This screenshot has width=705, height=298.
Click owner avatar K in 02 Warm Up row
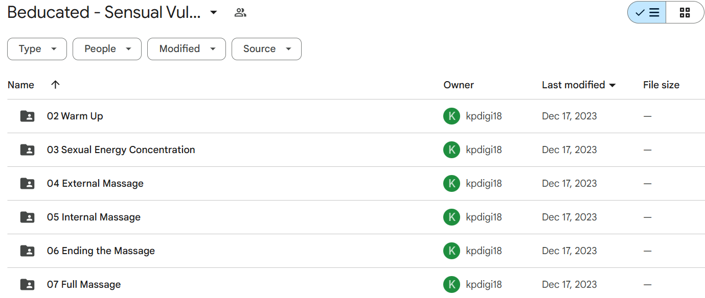[451, 116]
